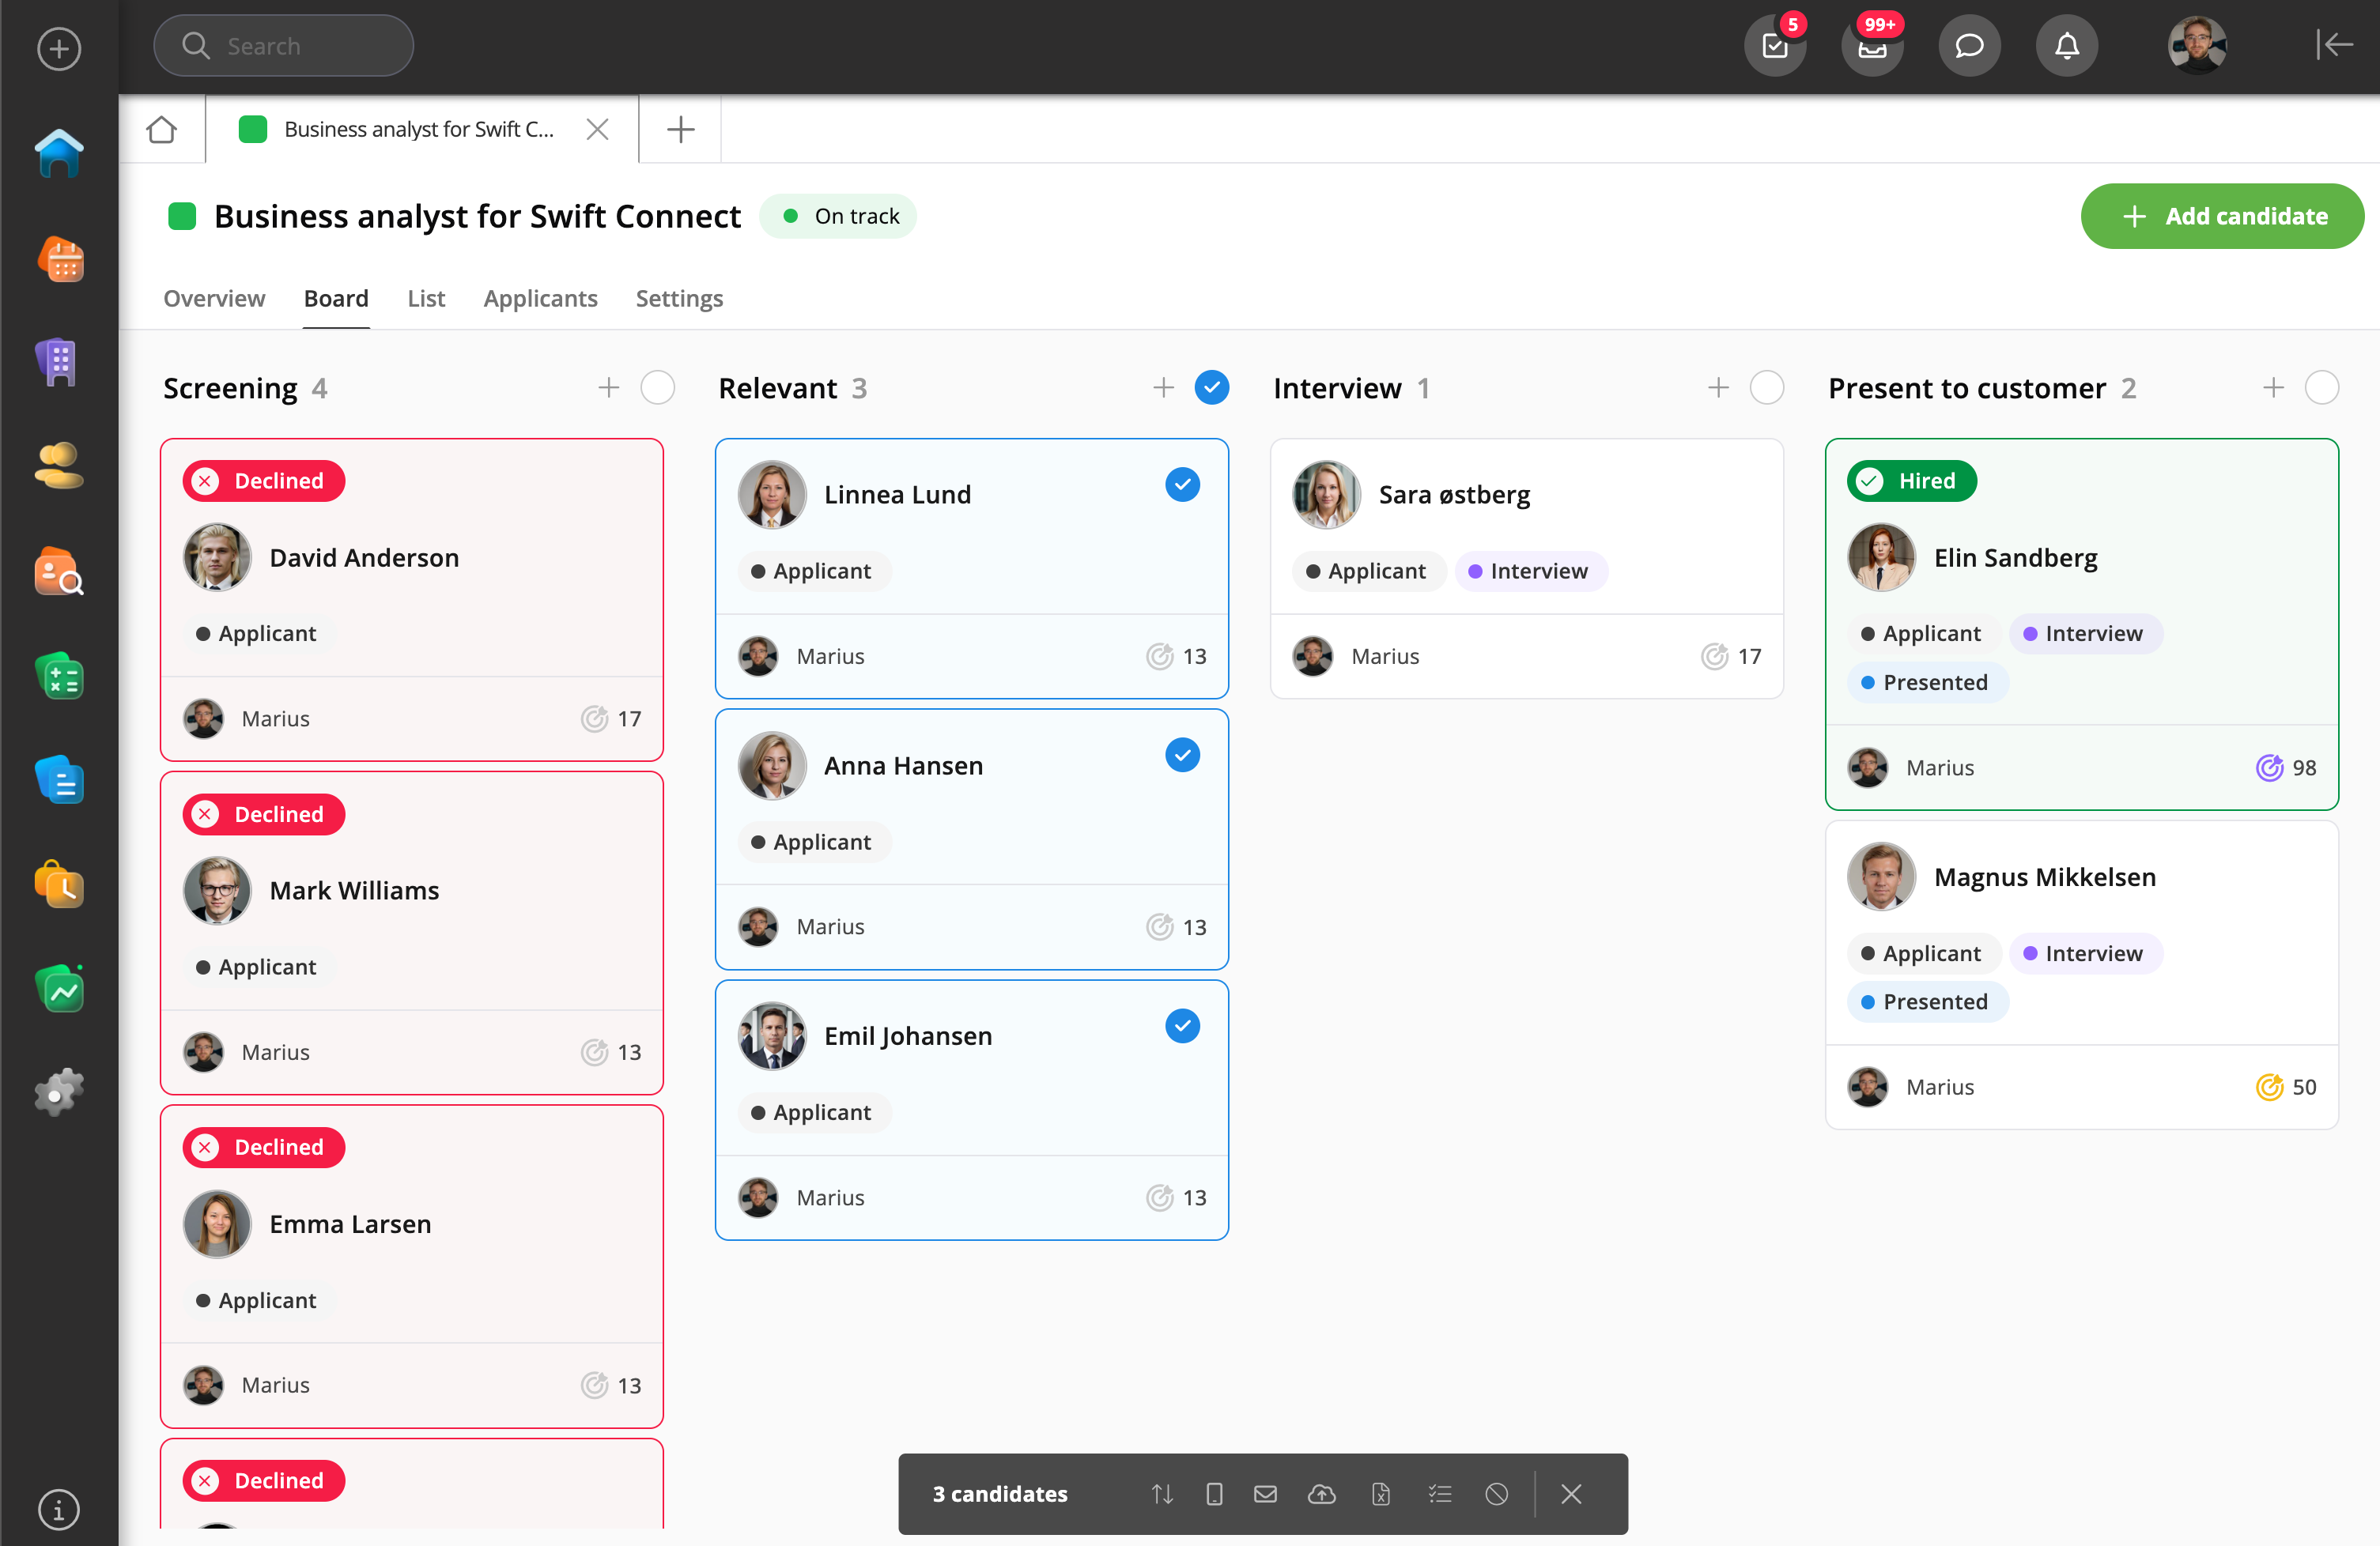Open the Settings tab
2380x1546 pixels.
(679, 298)
